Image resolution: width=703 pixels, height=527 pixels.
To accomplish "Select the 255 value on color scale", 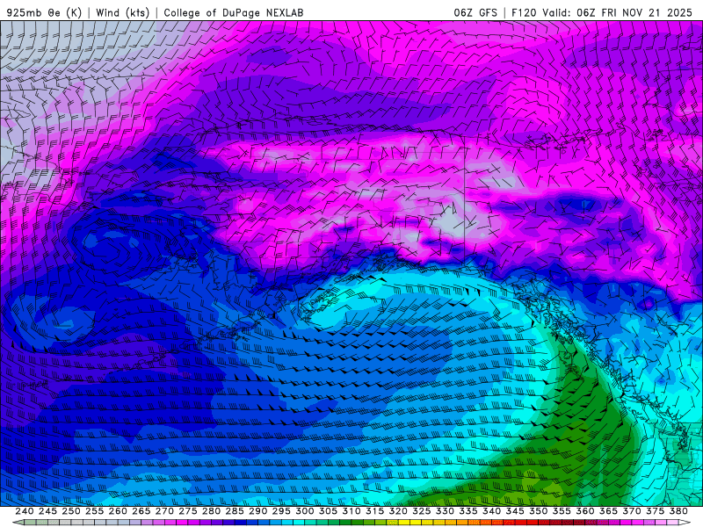I will point(94,511).
